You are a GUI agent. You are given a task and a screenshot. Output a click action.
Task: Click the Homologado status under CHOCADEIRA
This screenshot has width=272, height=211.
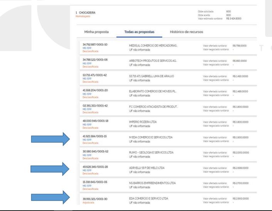(x=82, y=17)
